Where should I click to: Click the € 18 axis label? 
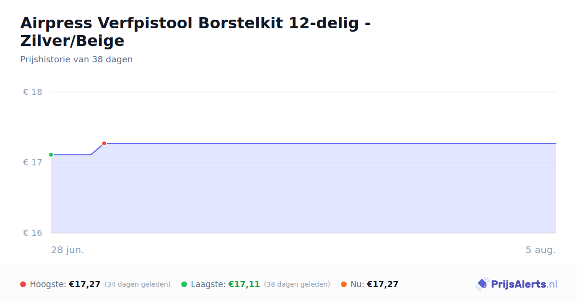click(33, 92)
